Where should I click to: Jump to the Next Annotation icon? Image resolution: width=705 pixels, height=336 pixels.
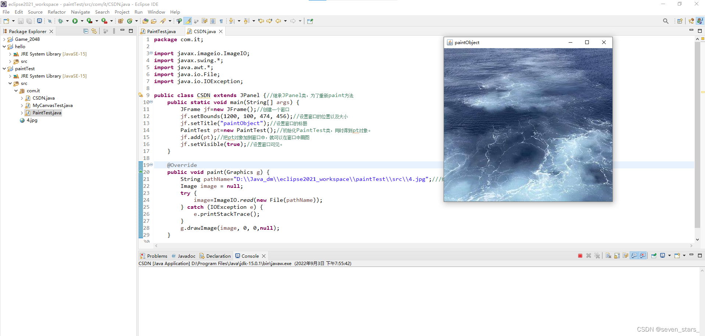[232, 21]
